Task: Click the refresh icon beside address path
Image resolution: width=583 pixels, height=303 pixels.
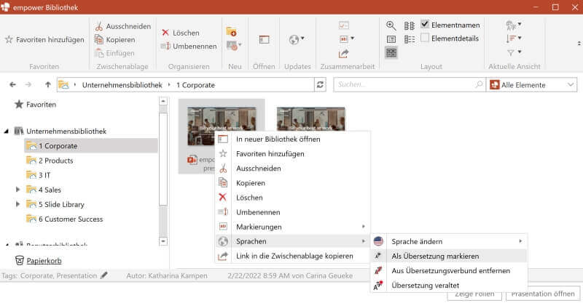Action: click(x=320, y=85)
